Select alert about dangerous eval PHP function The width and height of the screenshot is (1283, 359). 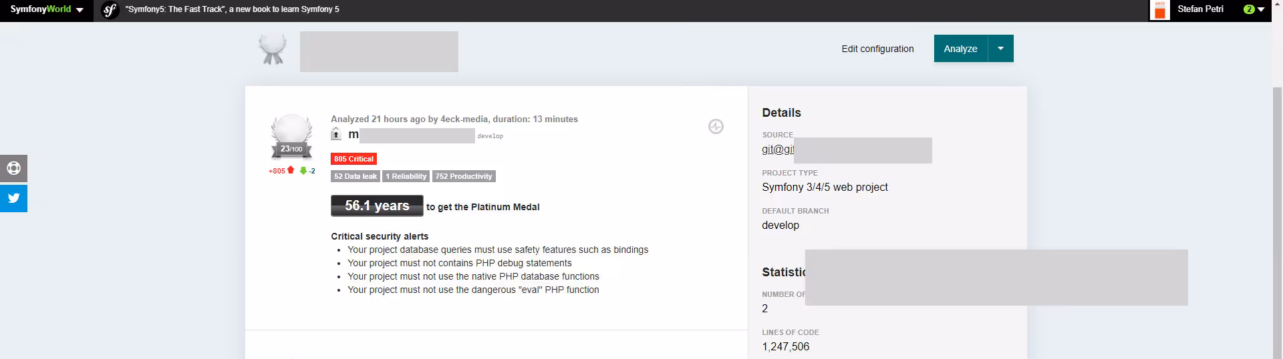[473, 290]
